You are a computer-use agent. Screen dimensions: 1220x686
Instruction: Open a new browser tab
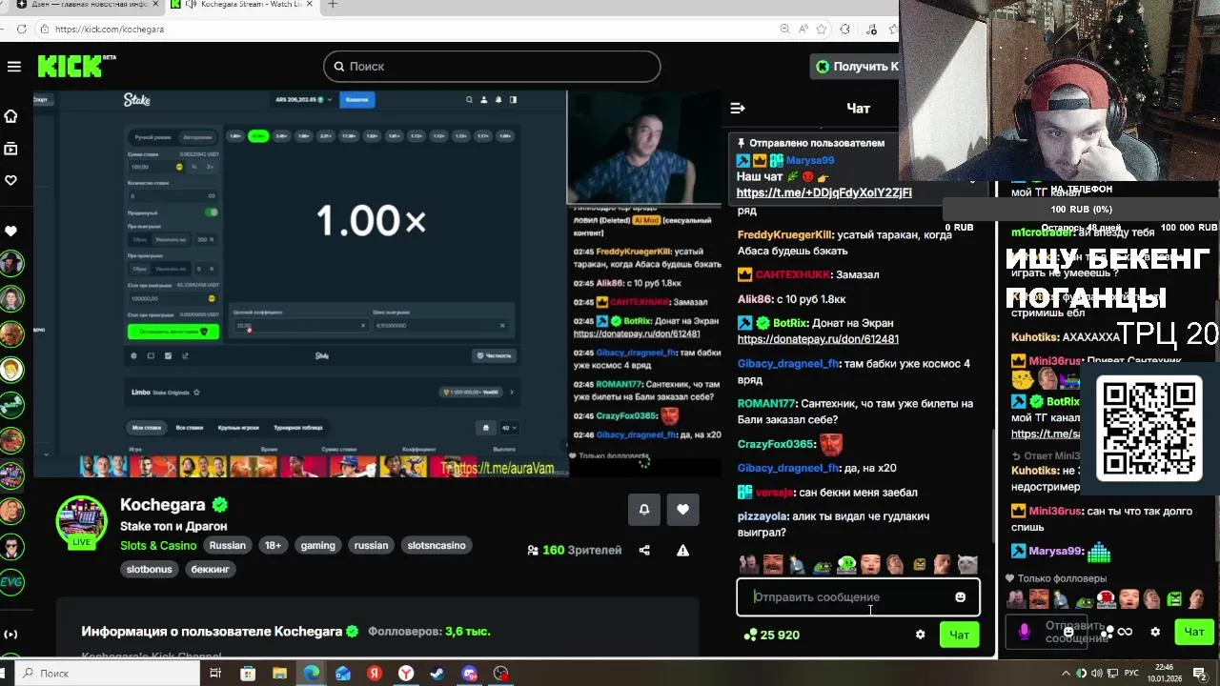click(x=333, y=5)
